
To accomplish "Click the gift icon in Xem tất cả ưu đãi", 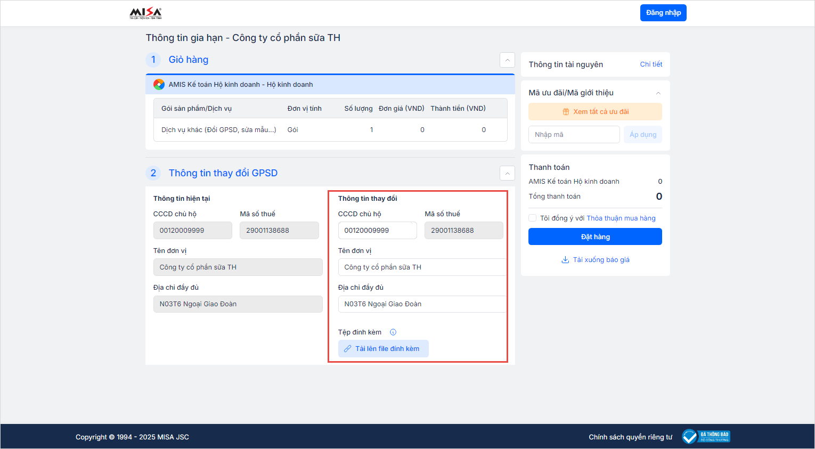I will (566, 112).
